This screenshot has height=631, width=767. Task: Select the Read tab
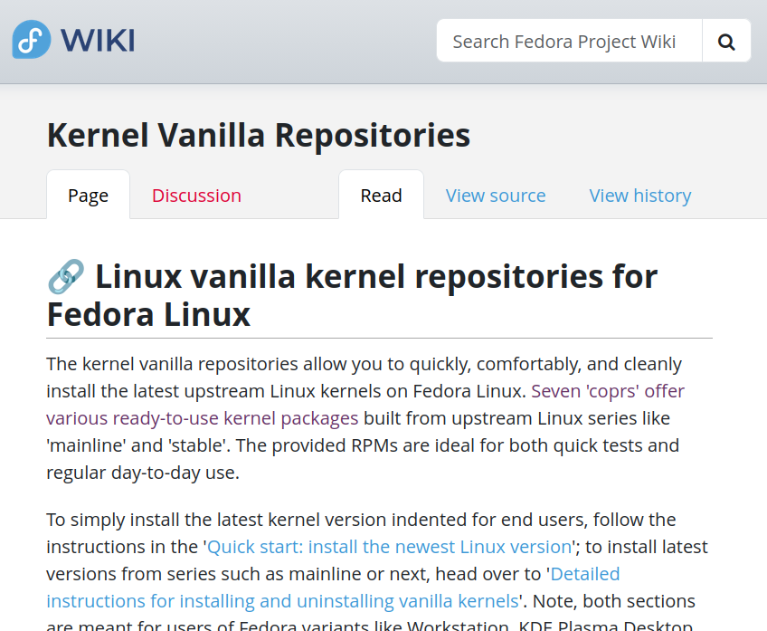(381, 196)
